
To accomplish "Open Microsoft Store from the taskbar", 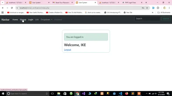I will 65,94.
